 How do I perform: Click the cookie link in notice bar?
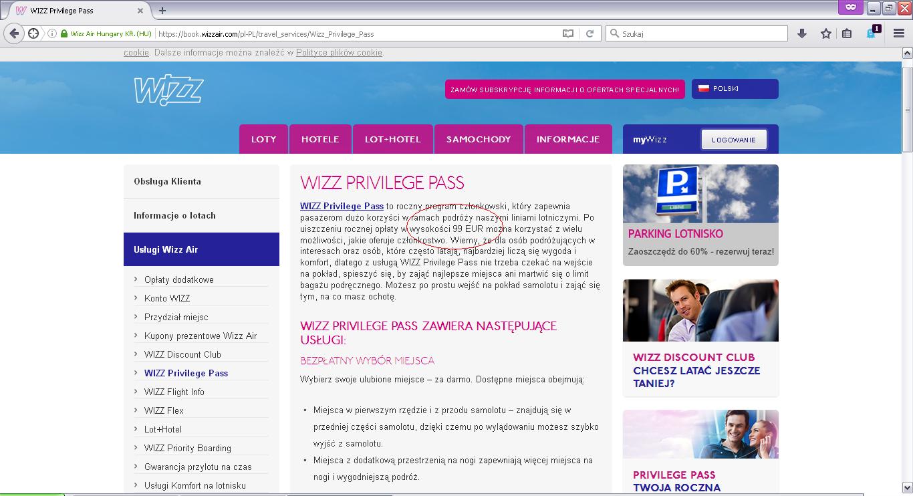point(136,52)
